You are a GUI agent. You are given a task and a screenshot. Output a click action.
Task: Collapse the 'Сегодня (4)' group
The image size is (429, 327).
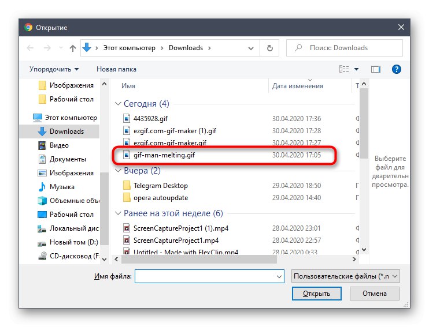click(x=118, y=104)
